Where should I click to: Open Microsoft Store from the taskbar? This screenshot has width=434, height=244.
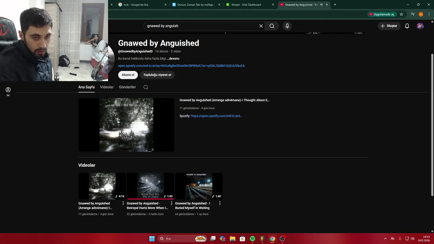pos(242,239)
